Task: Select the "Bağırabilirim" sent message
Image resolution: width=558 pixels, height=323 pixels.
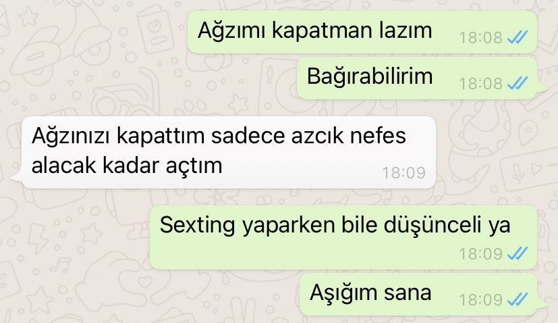Action: pyautogui.click(x=417, y=78)
